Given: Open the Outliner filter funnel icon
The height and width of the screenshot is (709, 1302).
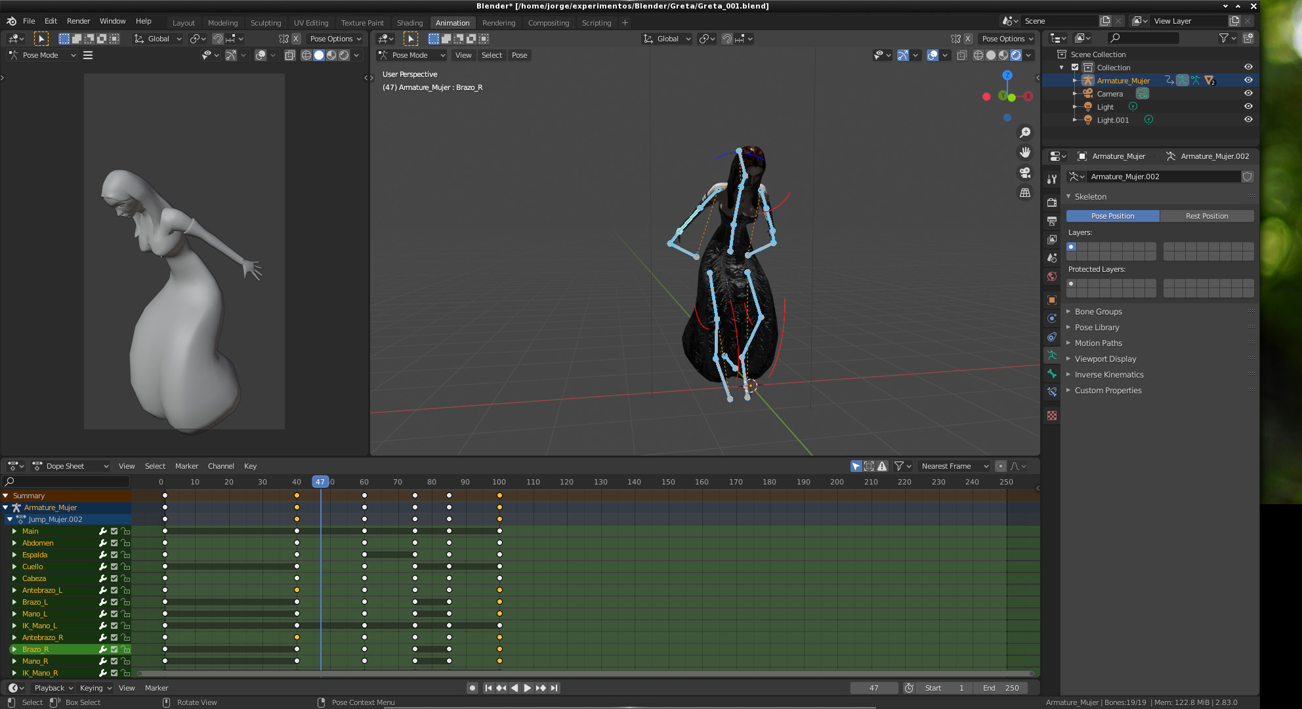Looking at the screenshot, I should click(x=1225, y=38).
